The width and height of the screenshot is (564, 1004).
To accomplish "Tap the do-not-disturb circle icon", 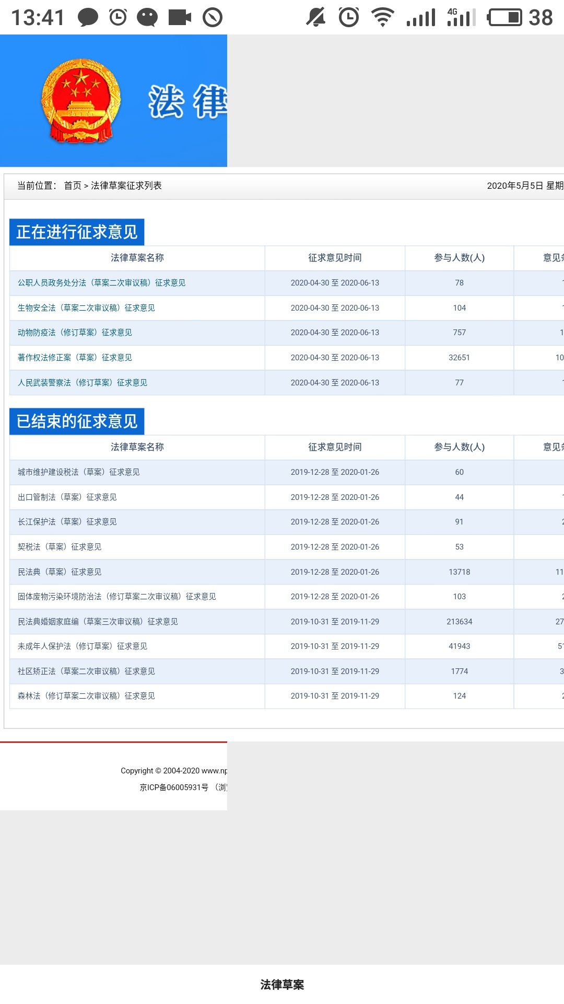I will click(213, 17).
